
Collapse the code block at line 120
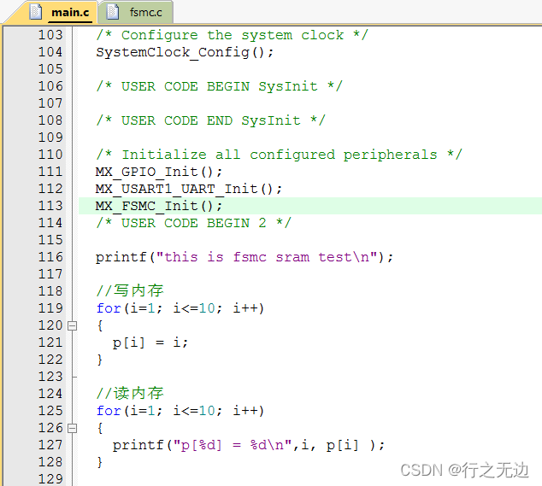tap(72, 325)
